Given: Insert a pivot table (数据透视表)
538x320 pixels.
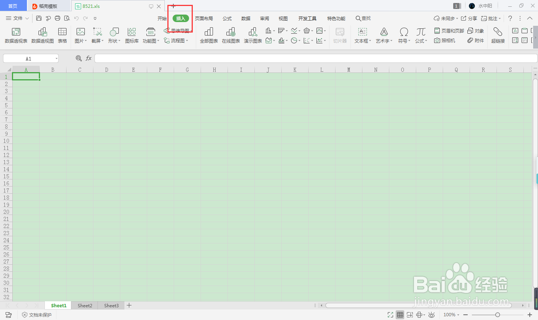Looking at the screenshot, I should (16, 36).
